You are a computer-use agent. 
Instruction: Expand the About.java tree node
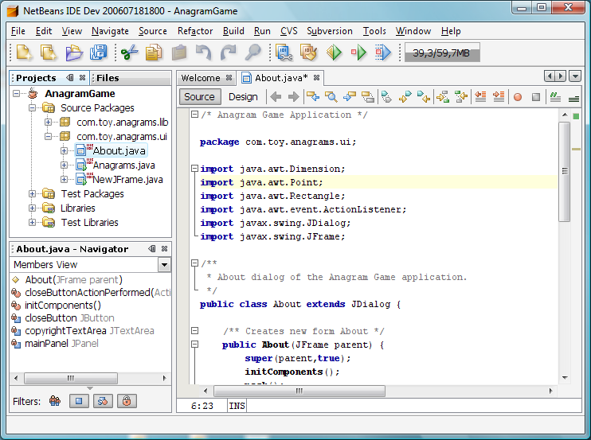tap(64, 150)
